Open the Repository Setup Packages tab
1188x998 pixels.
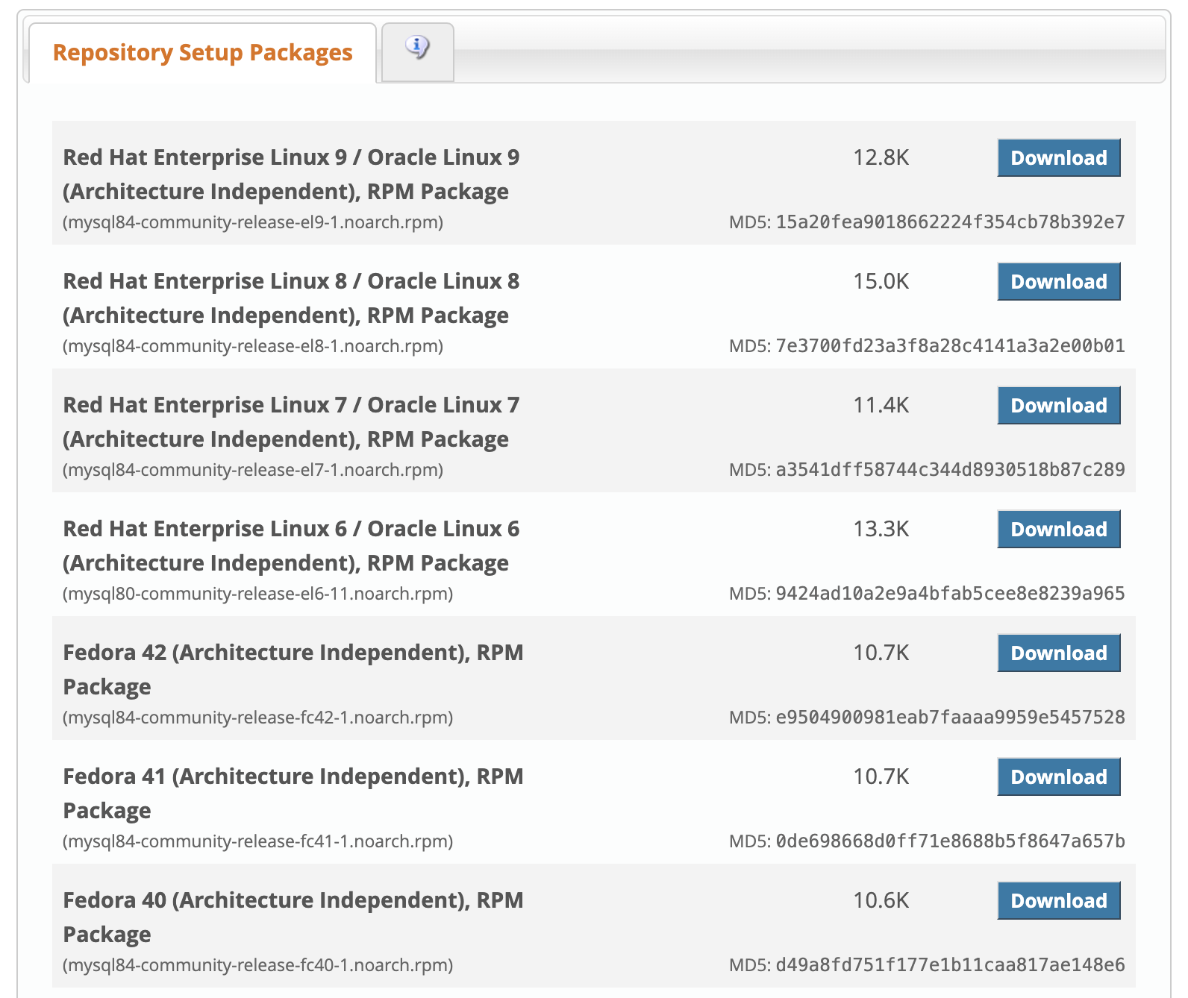coord(202,53)
